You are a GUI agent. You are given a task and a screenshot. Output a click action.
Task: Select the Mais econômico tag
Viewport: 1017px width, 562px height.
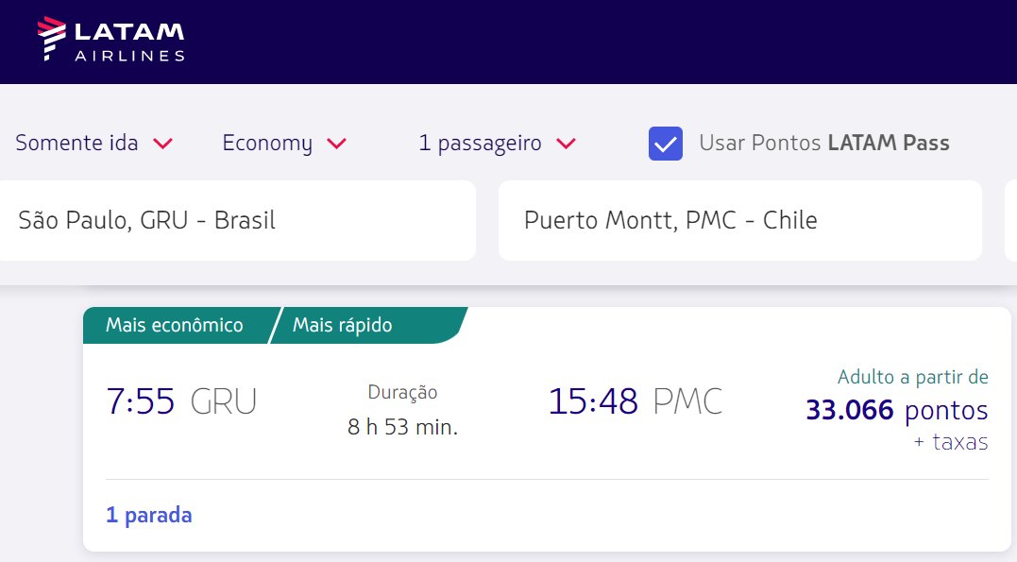coord(175,325)
